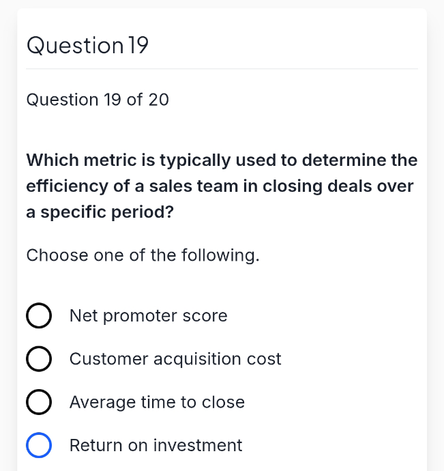Click the divider line beneath the heading
The width and height of the screenshot is (444, 471).
coord(222,69)
